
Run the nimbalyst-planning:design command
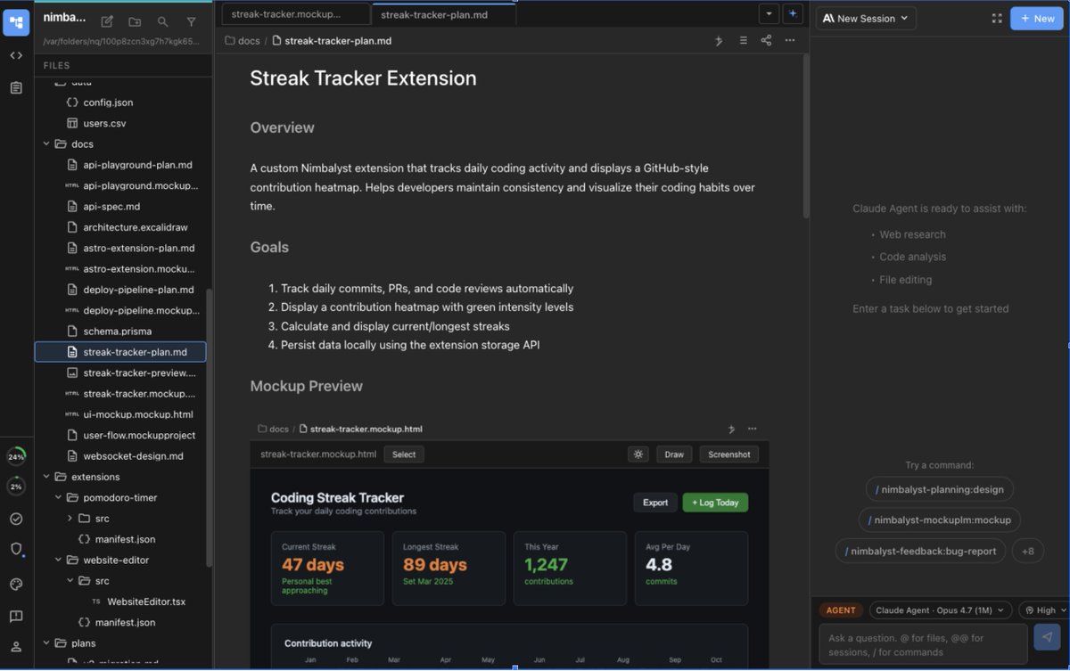click(x=940, y=489)
